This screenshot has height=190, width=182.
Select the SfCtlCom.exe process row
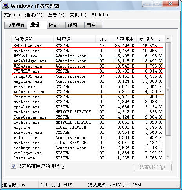[x=88, y=46]
